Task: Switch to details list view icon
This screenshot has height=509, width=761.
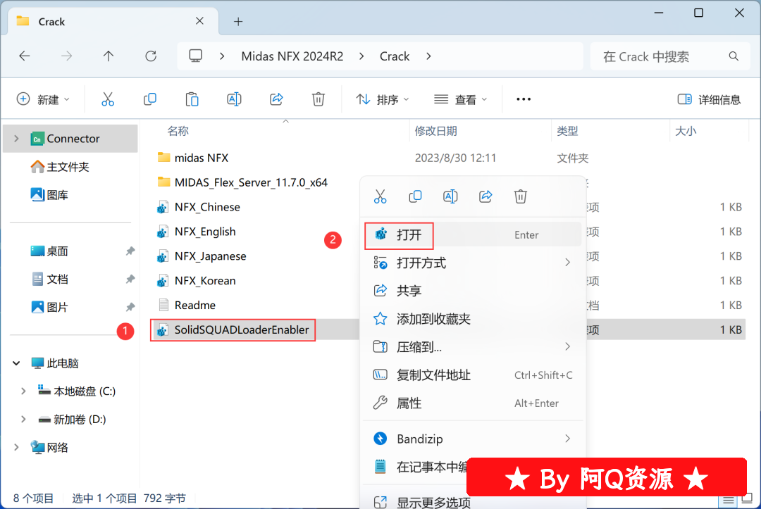Action: [x=729, y=501]
